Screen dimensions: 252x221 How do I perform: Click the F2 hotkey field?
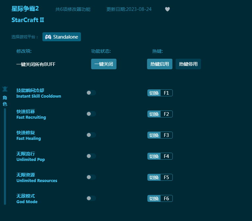coord(166,114)
